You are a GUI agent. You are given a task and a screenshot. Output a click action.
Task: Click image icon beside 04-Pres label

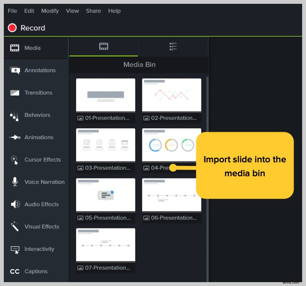point(146,168)
